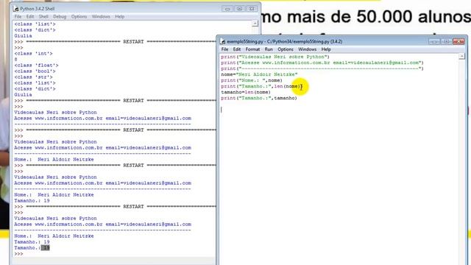Open Help menu in Python Shell window
This screenshot has width=471, height=265.
119,16
